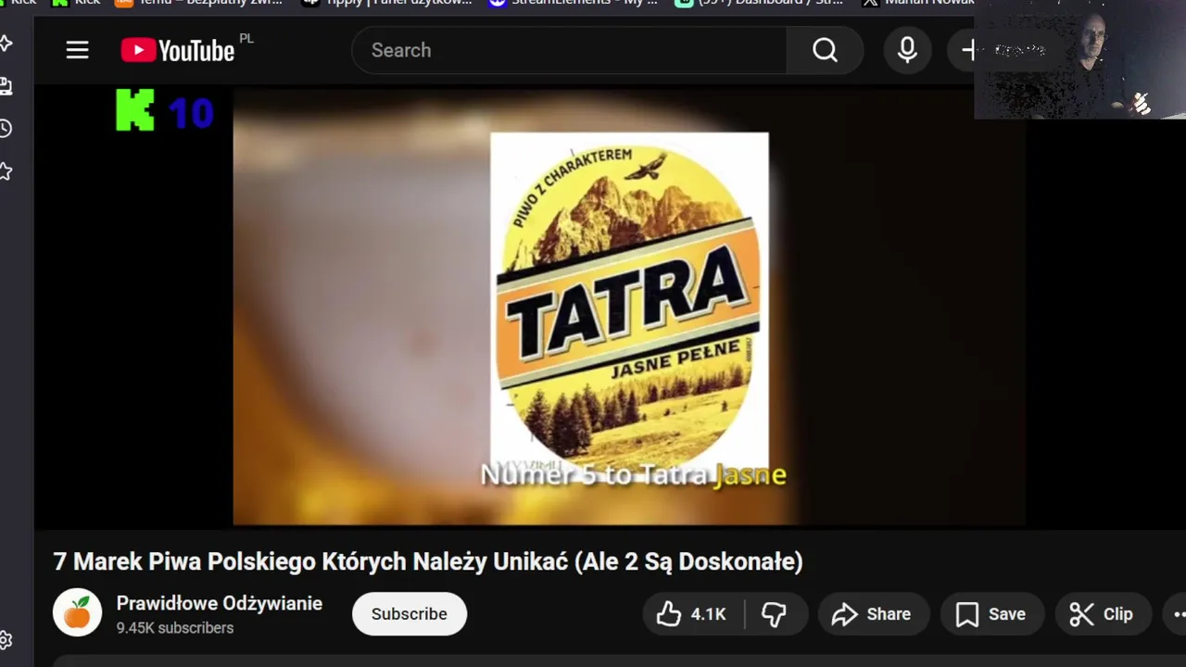Open more actions ellipsis beside Clip
The width and height of the screenshot is (1186, 667).
tap(1179, 614)
